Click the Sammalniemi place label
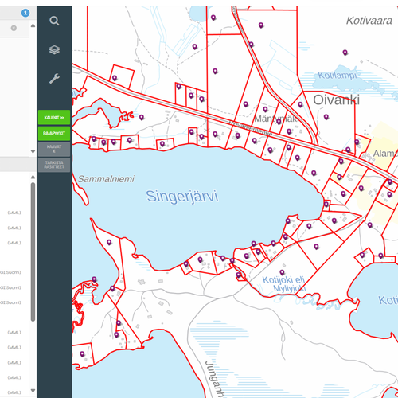Screen dimensions: 398x398 [x=106, y=179]
